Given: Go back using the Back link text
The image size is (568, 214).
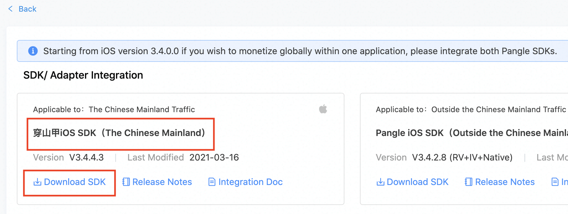Looking at the screenshot, I should 27,9.
